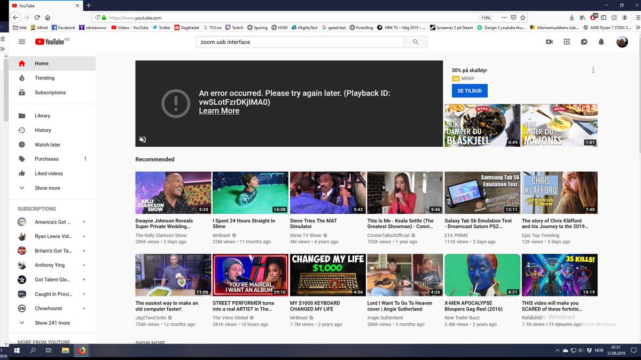Open Galaxy Tab S6 Emulation Test thumbnail
The image size is (641, 360).
[x=482, y=193]
